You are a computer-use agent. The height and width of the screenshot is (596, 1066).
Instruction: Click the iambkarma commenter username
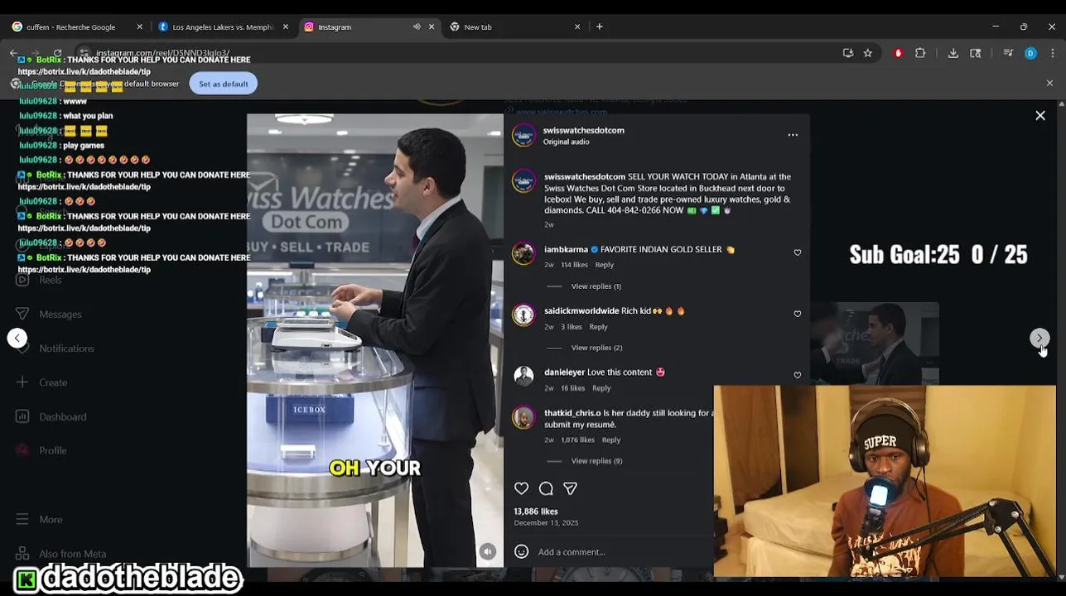(566, 249)
